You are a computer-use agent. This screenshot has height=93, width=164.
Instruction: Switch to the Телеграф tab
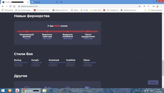(x=44, y=2)
